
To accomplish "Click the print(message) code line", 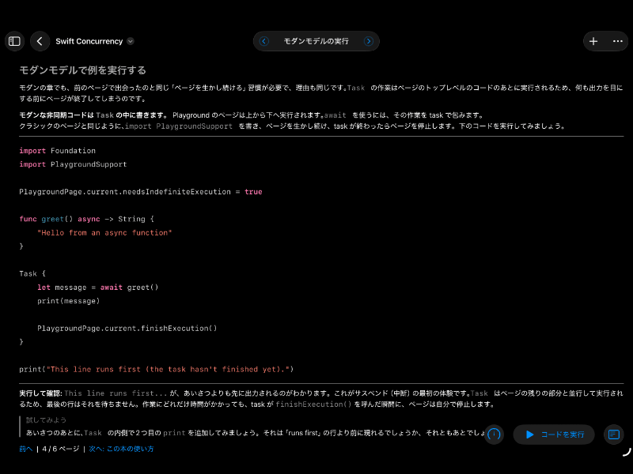I will [68, 301].
